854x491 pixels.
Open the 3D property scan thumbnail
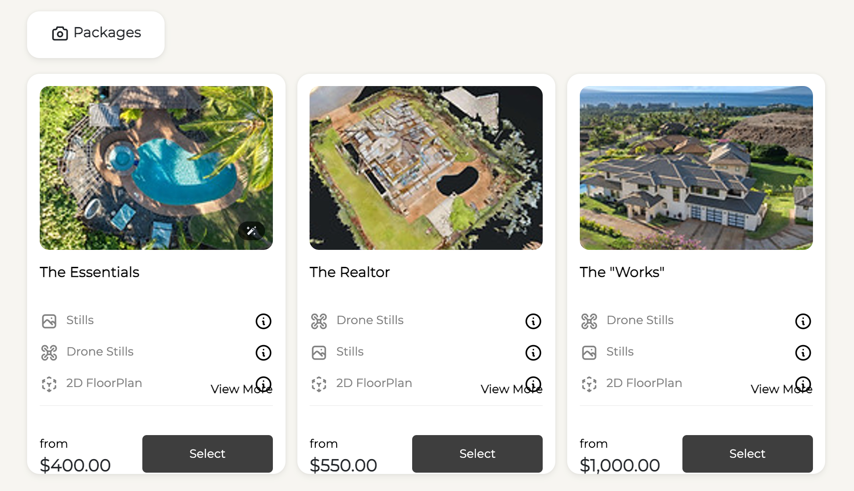click(x=426, y=168)
